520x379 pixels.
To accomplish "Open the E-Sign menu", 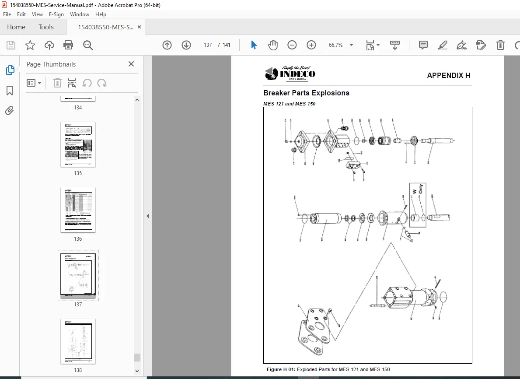I will pyautogui.click(x=56, y=14).
